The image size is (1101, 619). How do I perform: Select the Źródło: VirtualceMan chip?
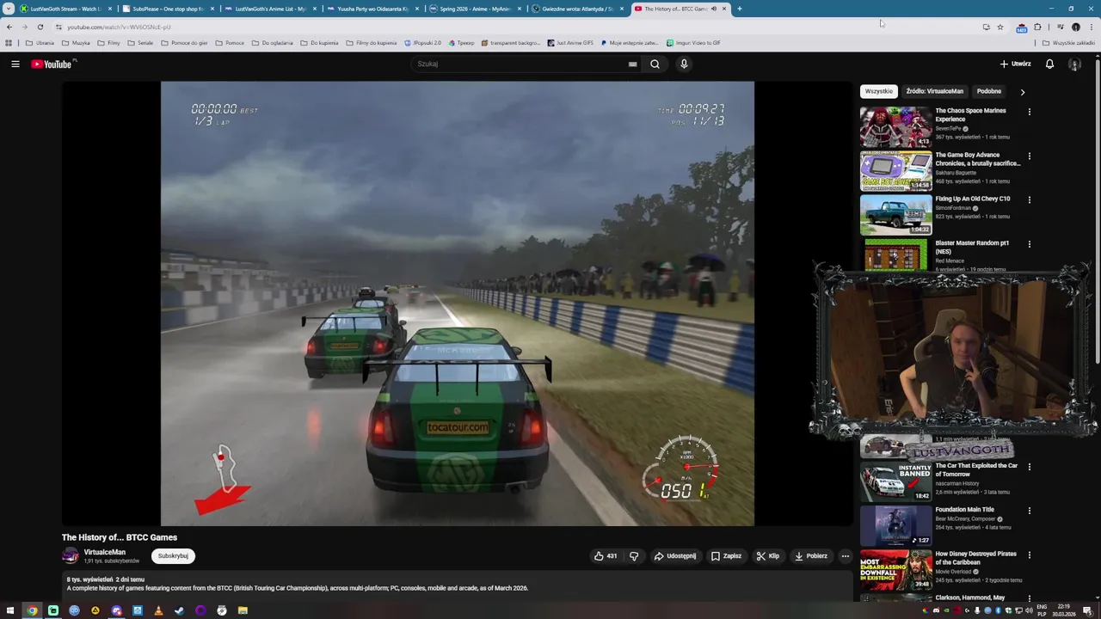934,91
